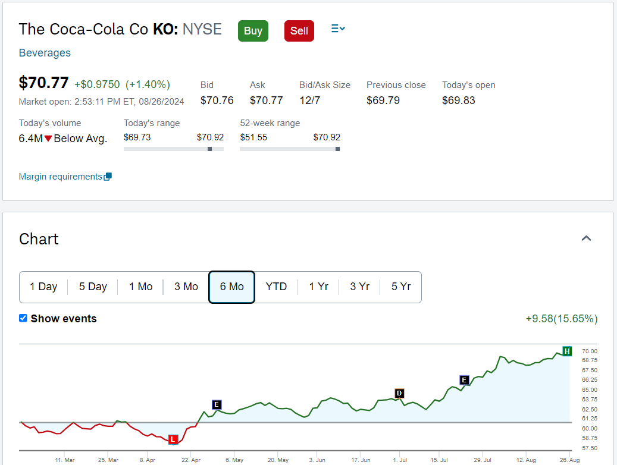Click the Today's range slider indicator
The width and height of the screenshot is (617, 465).
(x=210, y=149)
